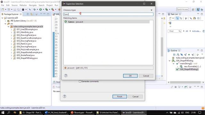
Task: Click the Activate... link in Task List
Action: pos(196,31)
